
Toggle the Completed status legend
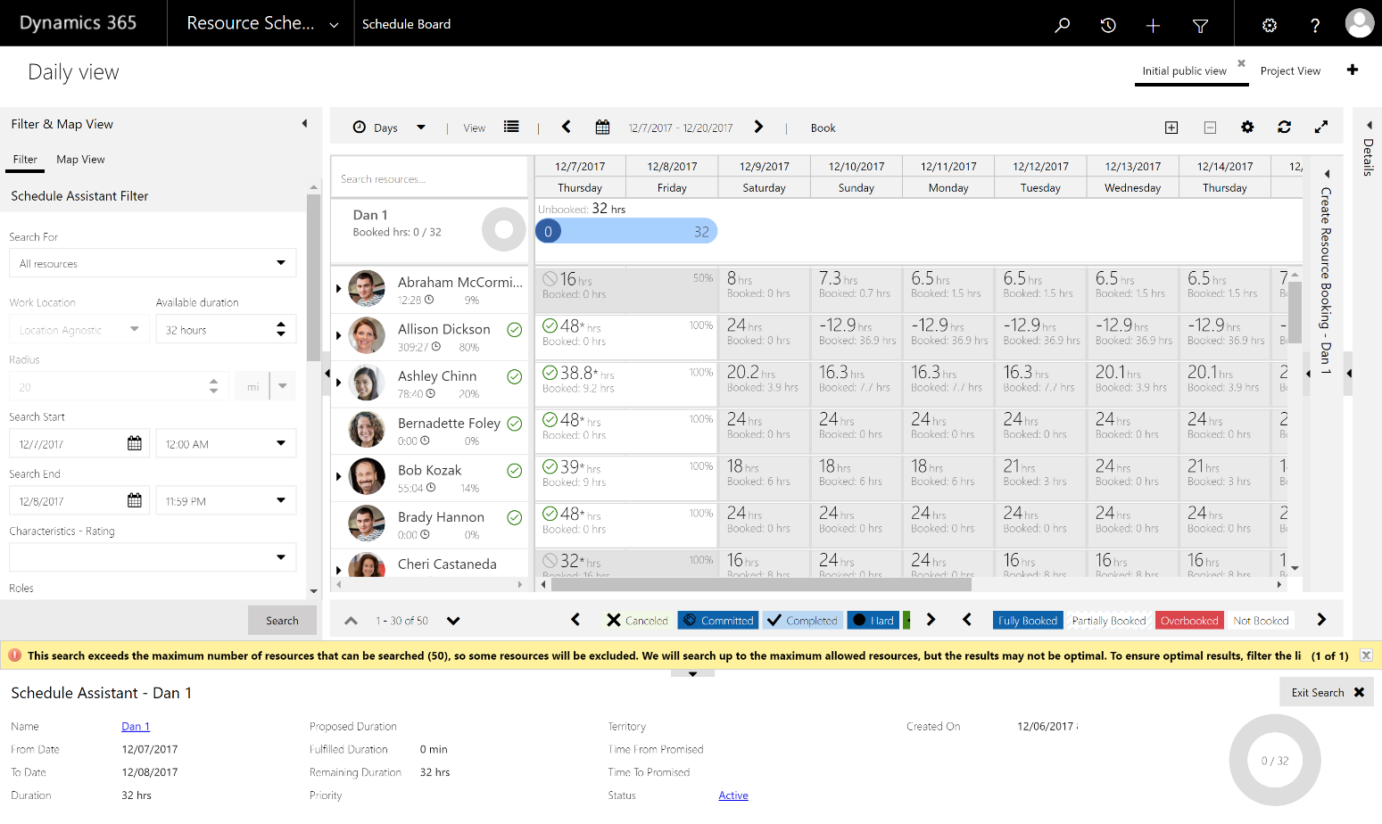[802, 621]
